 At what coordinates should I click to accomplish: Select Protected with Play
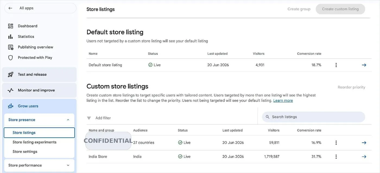(35, 57)
